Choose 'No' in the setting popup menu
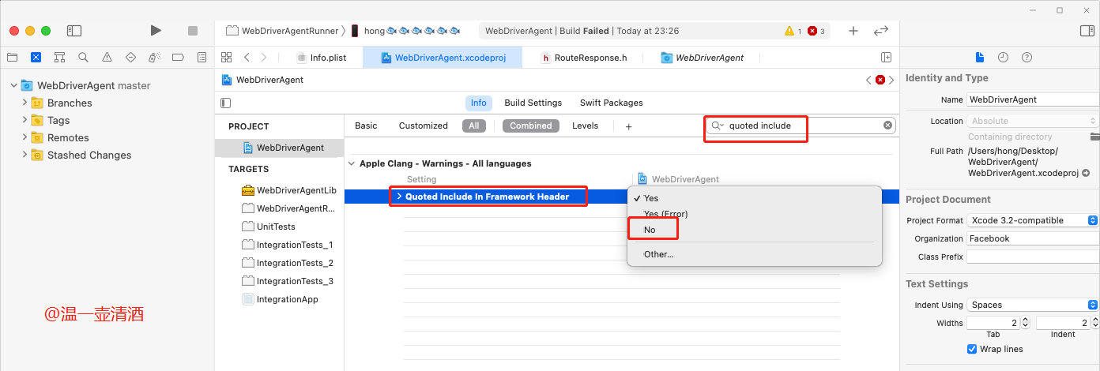The image size is (1100, 371). tap(754, 230)
